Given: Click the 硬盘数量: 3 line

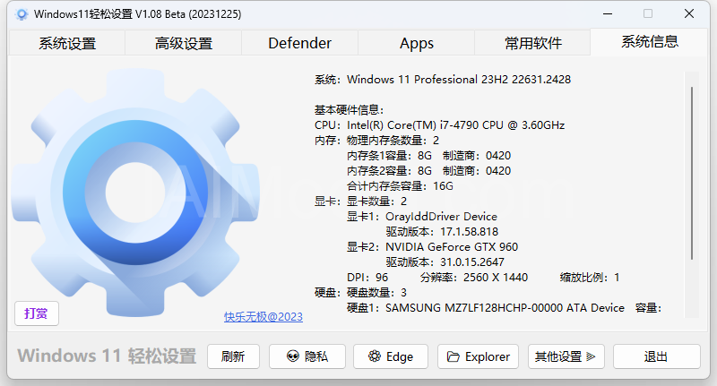Looking at the screenshot, I should [x=376, y=293].
